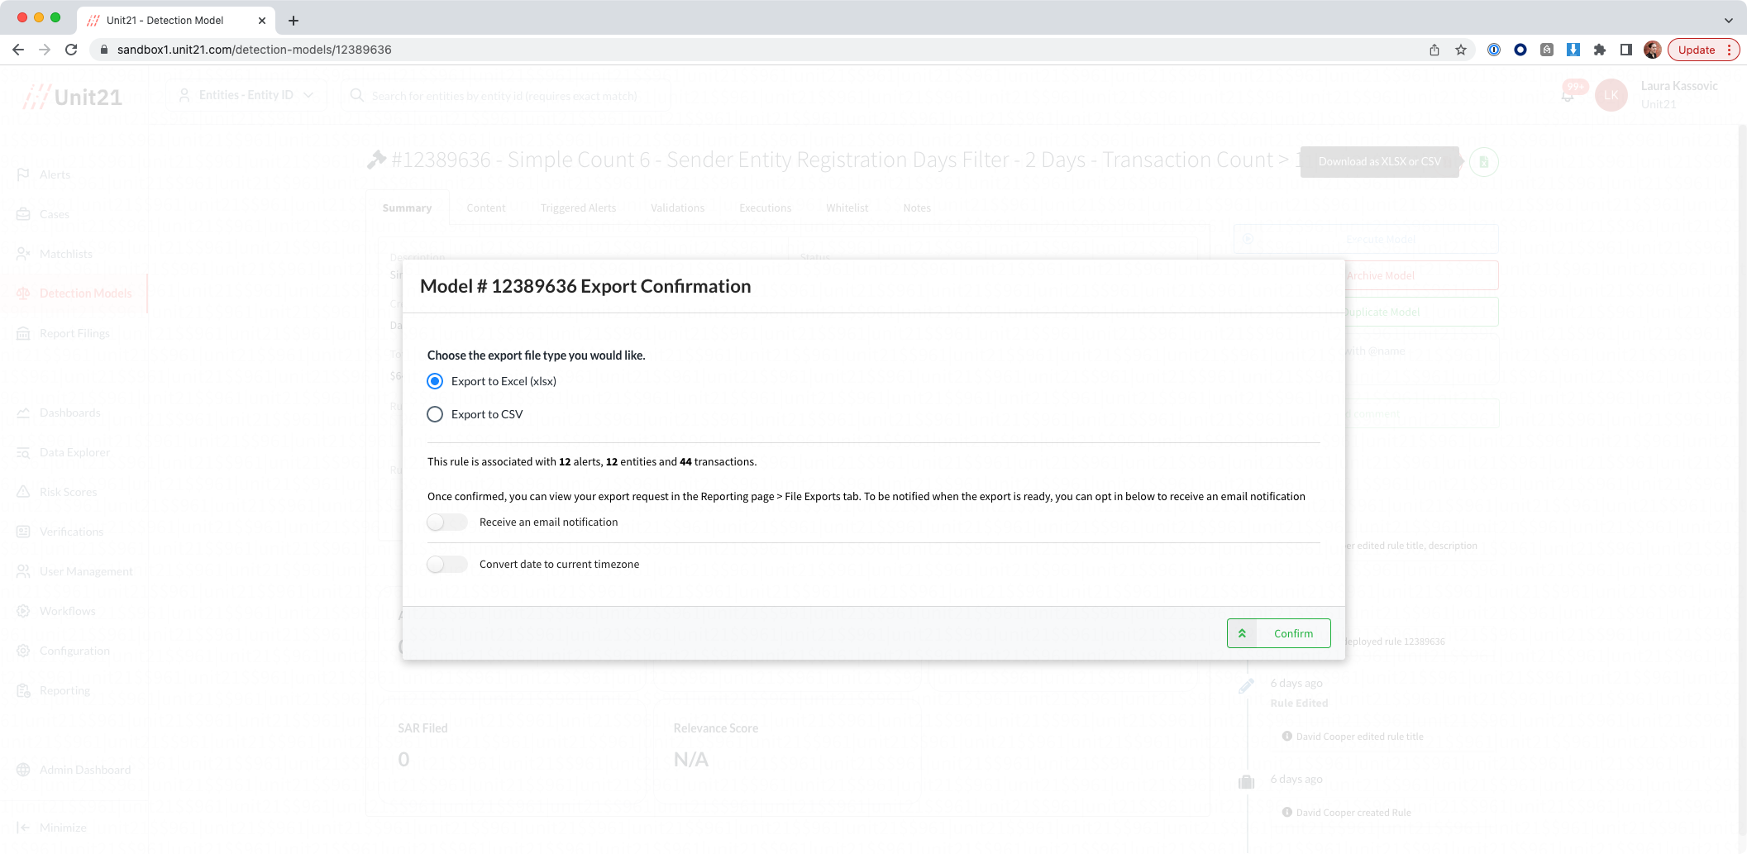
Task: Click the Risk Scores sidebar icon
Action: click(x=23, y=492)
